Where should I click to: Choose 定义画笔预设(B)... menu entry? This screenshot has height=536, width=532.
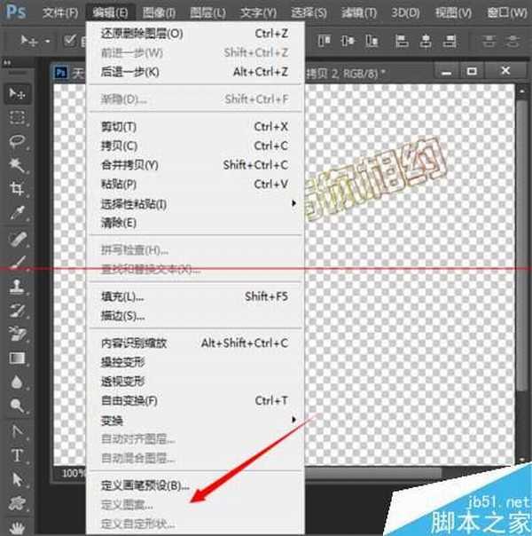[195, 485]
